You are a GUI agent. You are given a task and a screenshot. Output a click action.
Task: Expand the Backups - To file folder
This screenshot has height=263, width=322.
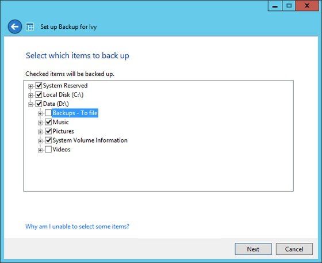[x=40, y=113]
